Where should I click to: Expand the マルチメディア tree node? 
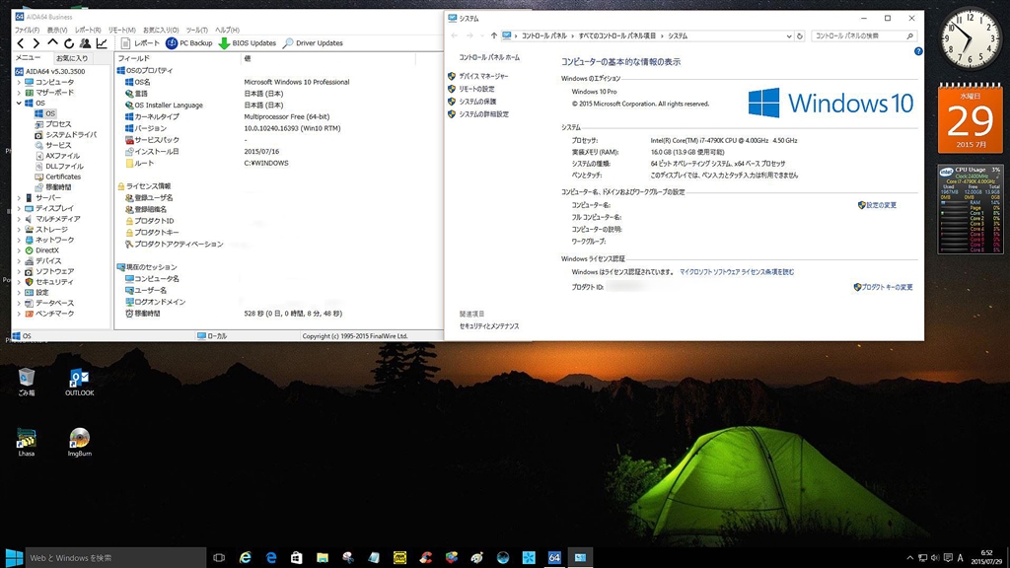[x=19, y=219]
